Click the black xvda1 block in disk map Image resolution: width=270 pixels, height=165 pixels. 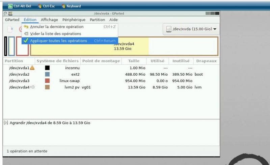tap(5, 46)
